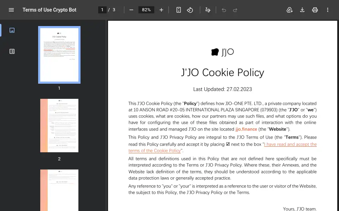Open page 1 thumbnail
This screenshot has height=211, width=339.
59,55
